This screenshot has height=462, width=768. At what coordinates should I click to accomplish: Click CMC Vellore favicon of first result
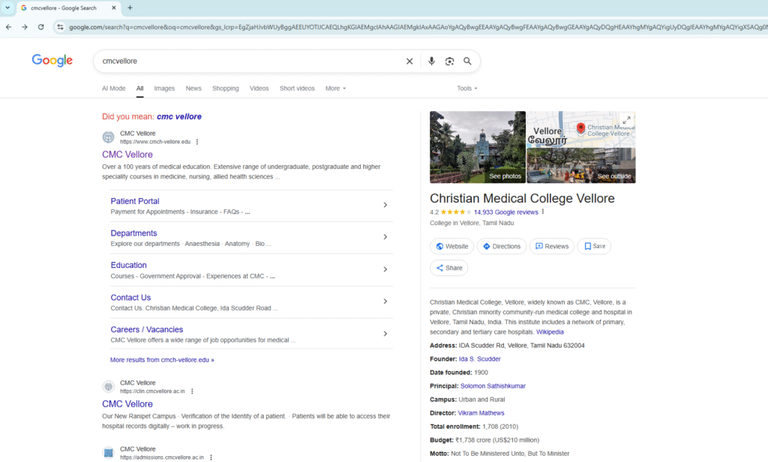(108, 137)
